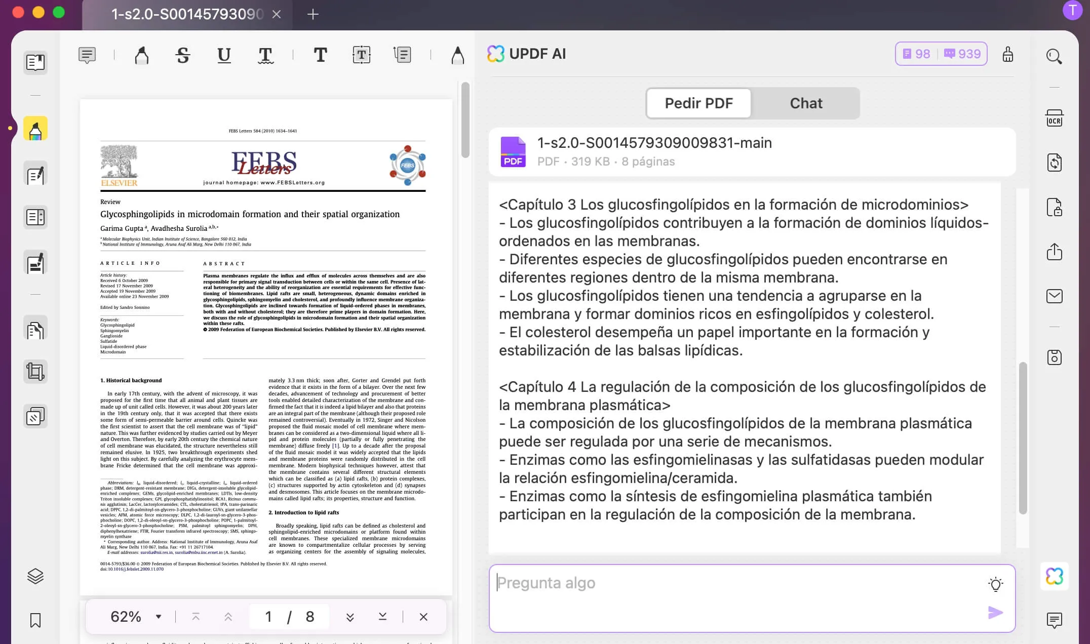This screenshot has width=1090, height=644.
Task: Open the Bookmarks panel icon
Action: coord(35,620)
